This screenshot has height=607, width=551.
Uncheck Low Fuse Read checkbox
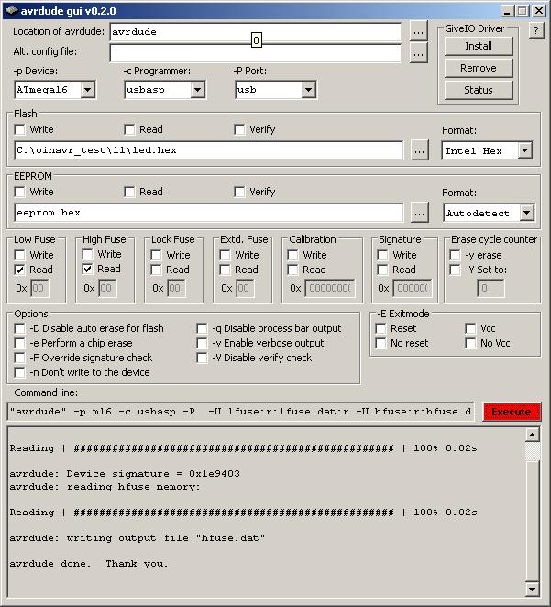tap(19, 270)
